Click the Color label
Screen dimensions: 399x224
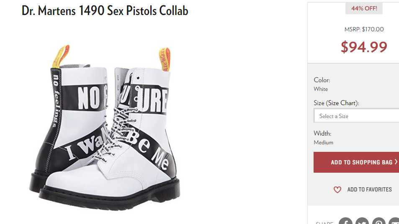322,80
